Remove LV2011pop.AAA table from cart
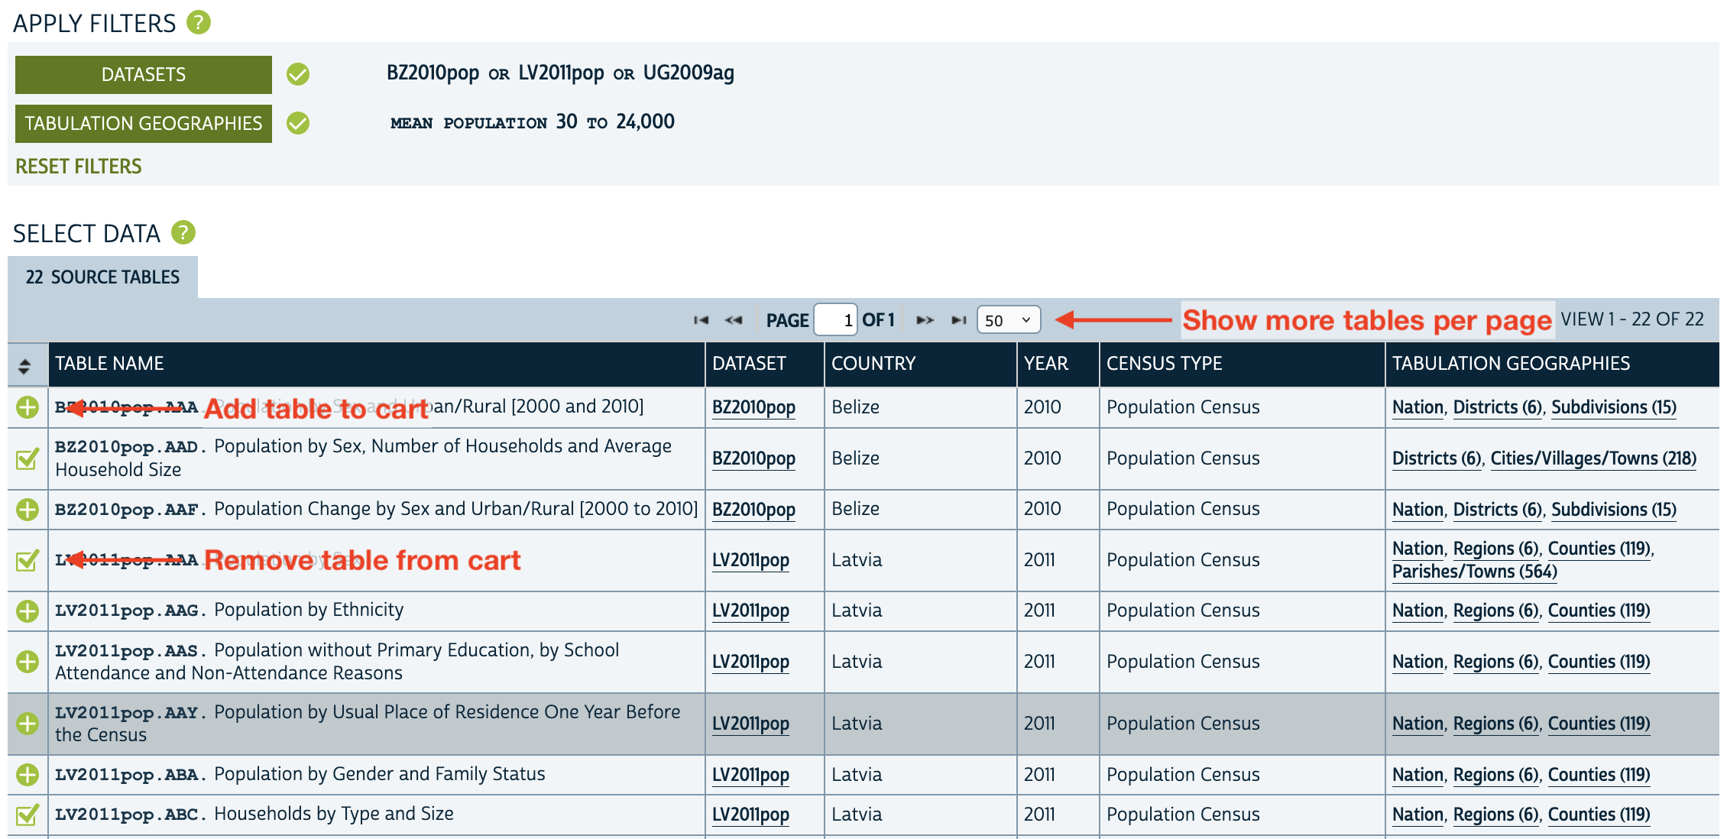This screenshot has height=839, width=1727. [28, 560]
